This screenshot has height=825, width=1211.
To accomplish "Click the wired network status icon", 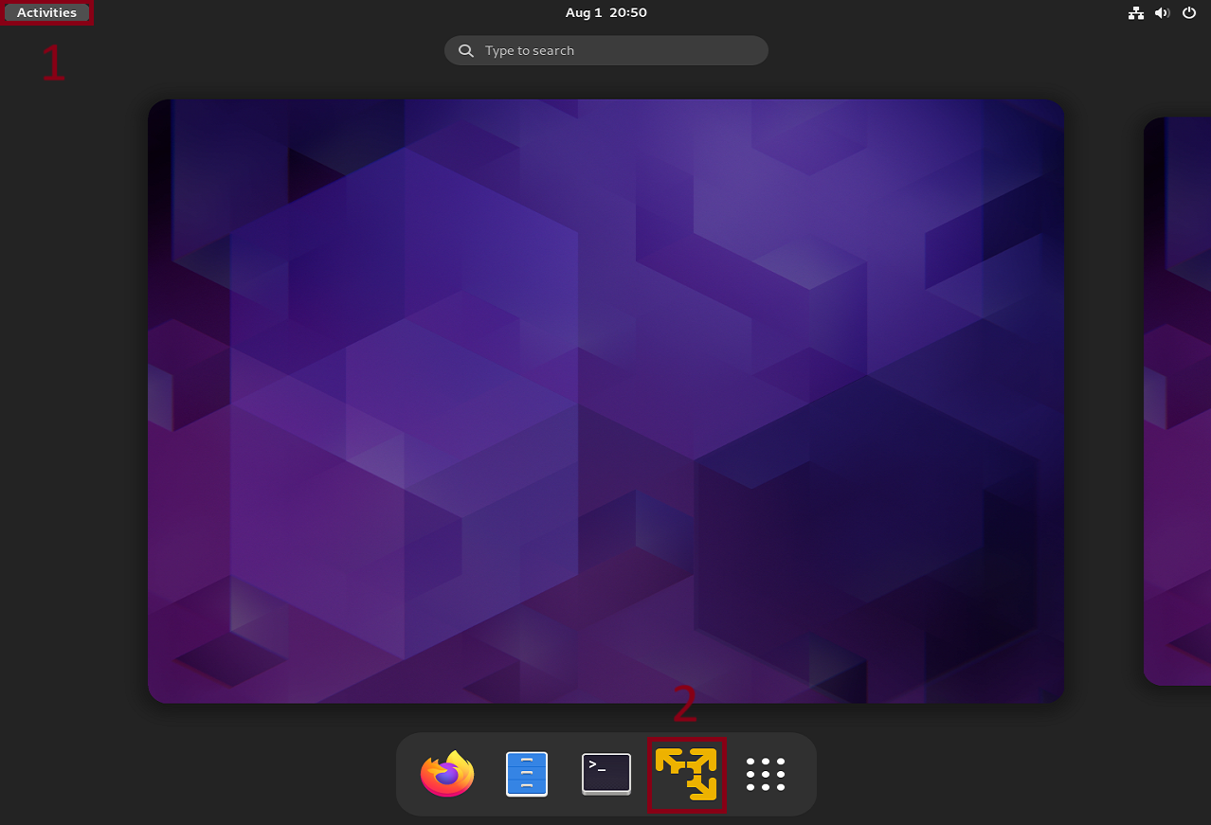I will pyautogui.click(x=1135, y=13).
